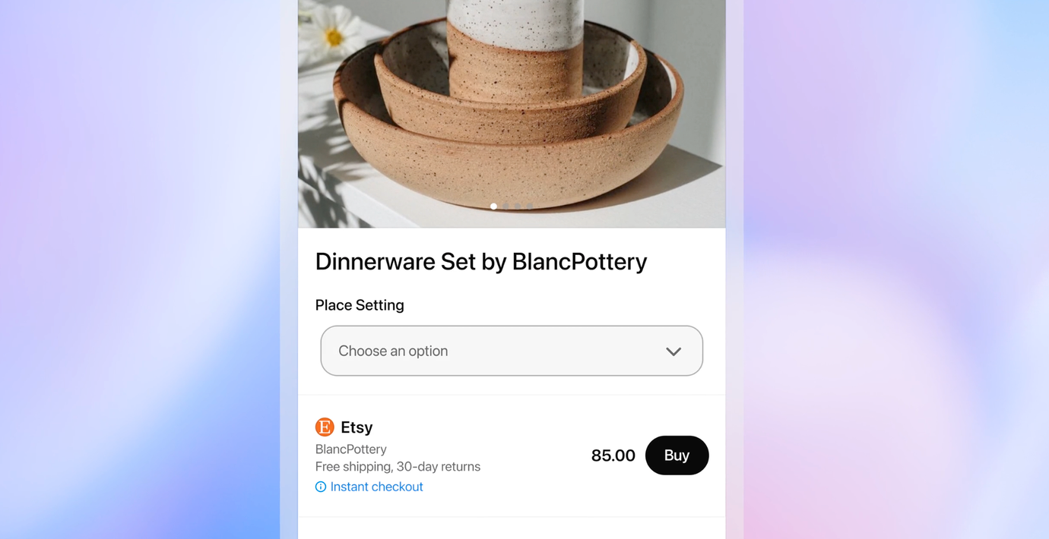
Task: Click the chevron arrow in Place Setting
Action: (673, 351)
